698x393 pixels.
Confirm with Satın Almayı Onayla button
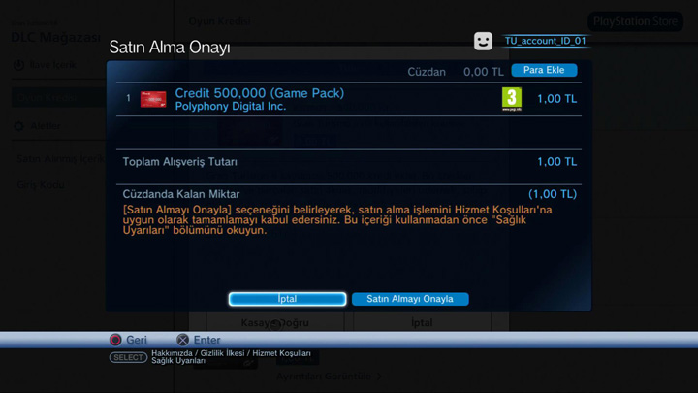(x=410, y=299)
